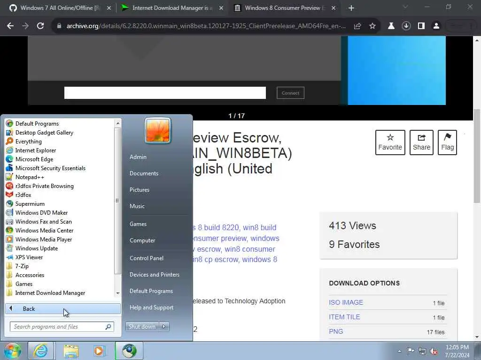Click the Connect button in the preview image
This screenshot has height=360, width=481.
pos(290,93)
